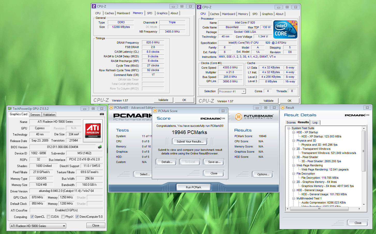Click the TechPowerUp GPU-Z title icon
This screenshot has height=234, width=376.
tap(10, 109)
